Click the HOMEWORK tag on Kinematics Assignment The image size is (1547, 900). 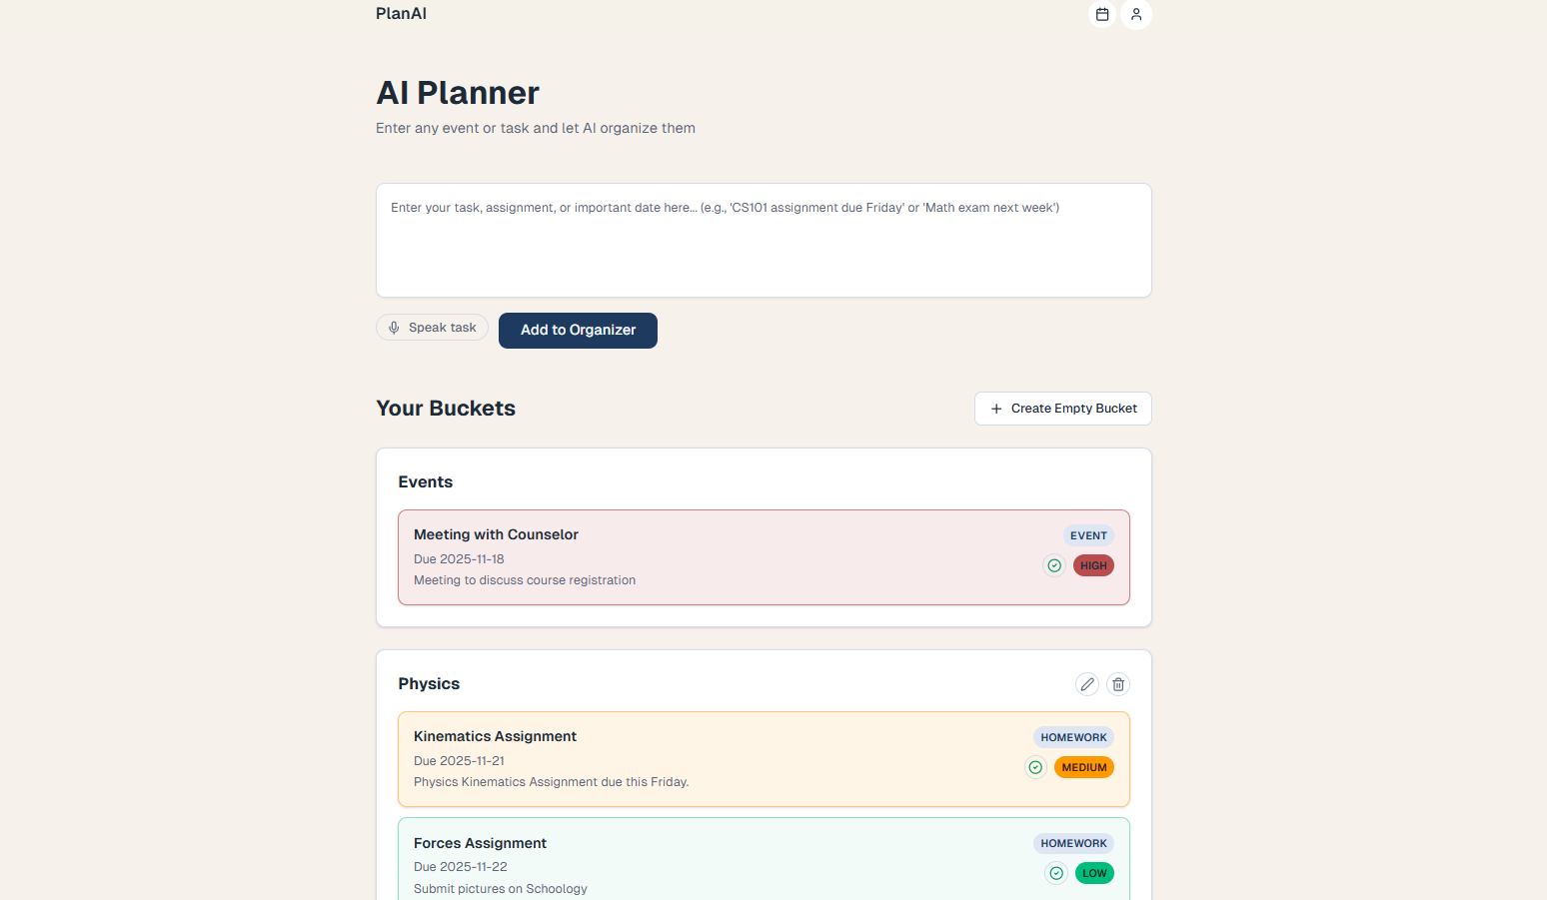coord(1073,737)
